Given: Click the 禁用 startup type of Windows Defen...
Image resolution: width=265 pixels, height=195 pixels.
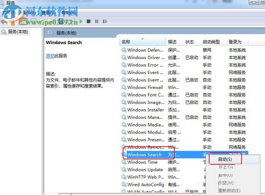Looking at the screenshot, I should [207, 50].
